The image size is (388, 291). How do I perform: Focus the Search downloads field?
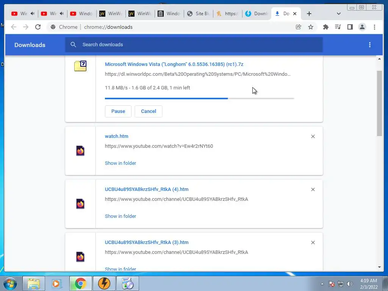[194, 45]
